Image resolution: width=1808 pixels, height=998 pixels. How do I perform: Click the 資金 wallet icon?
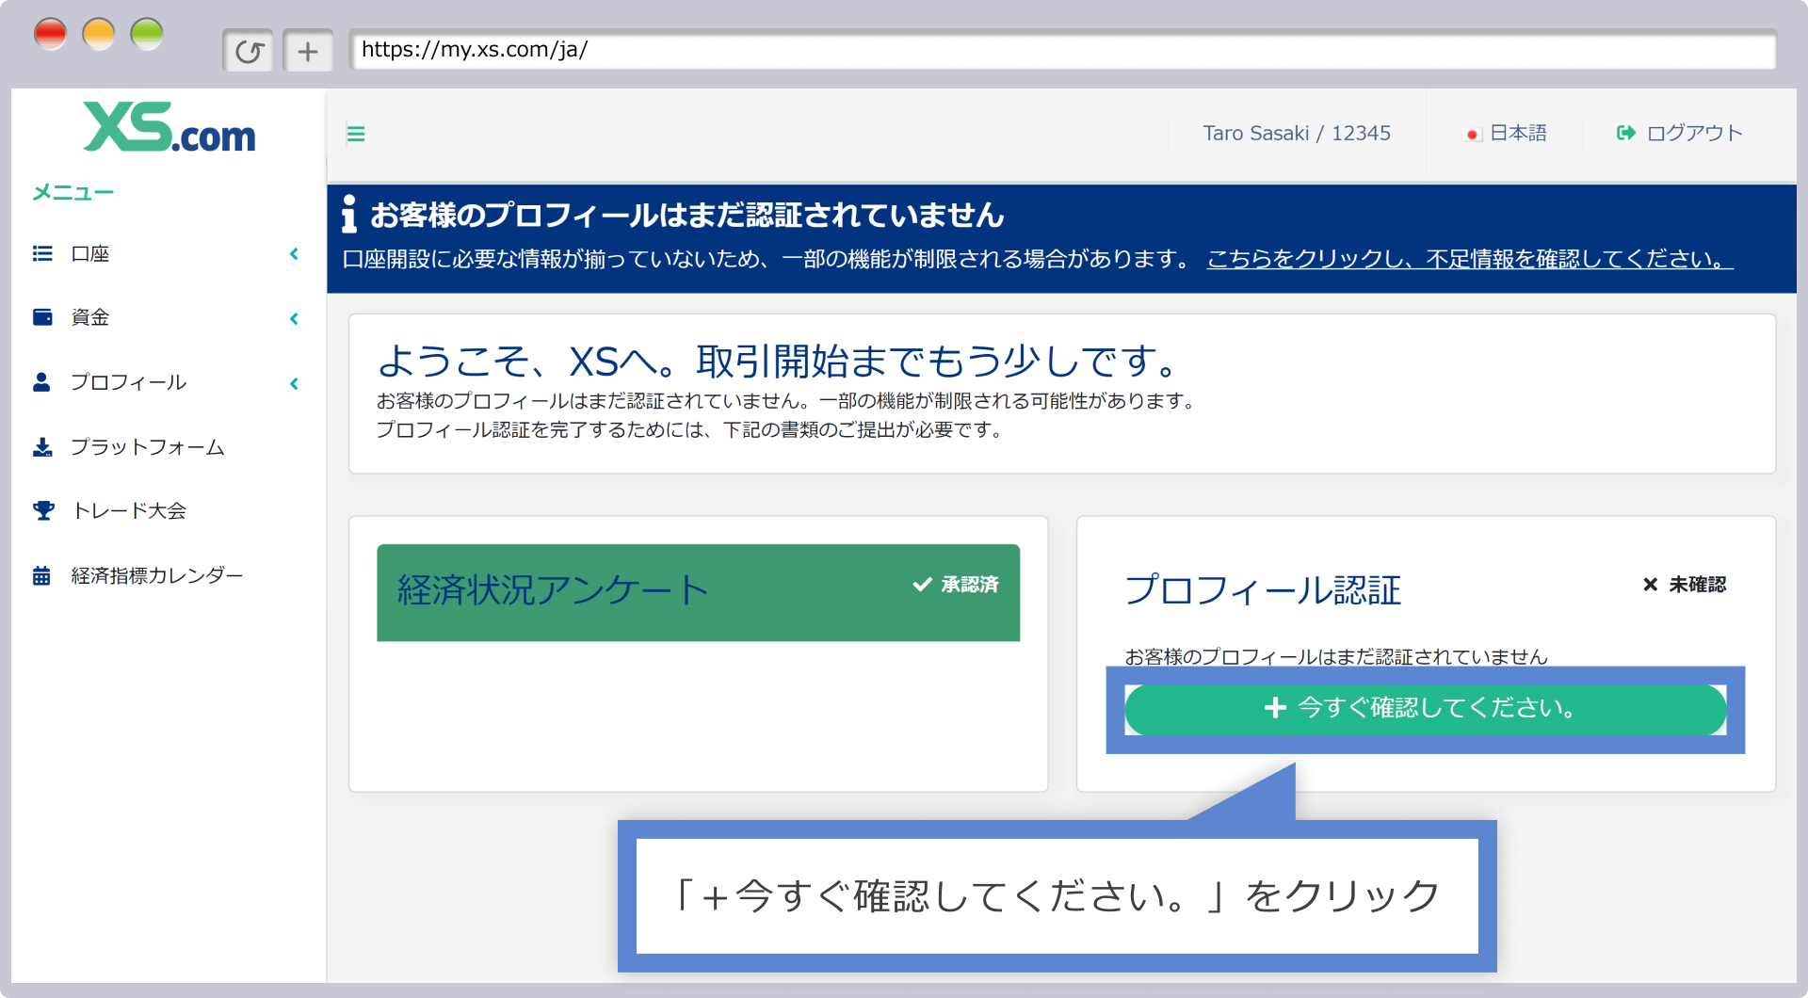click(42, 317)
